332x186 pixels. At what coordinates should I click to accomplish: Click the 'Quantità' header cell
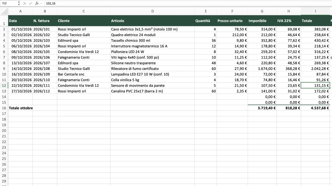[x=206, y=21]
